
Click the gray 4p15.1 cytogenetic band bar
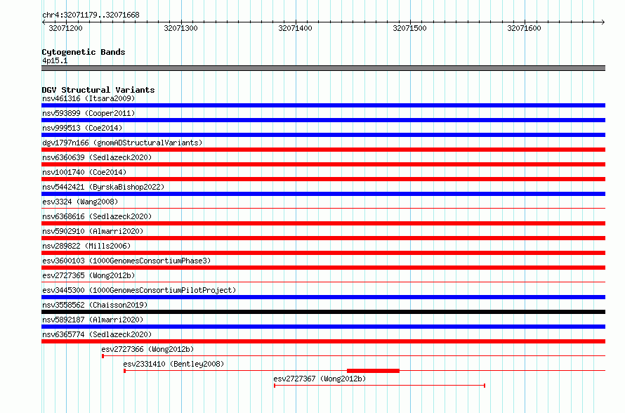pos(323,68)
